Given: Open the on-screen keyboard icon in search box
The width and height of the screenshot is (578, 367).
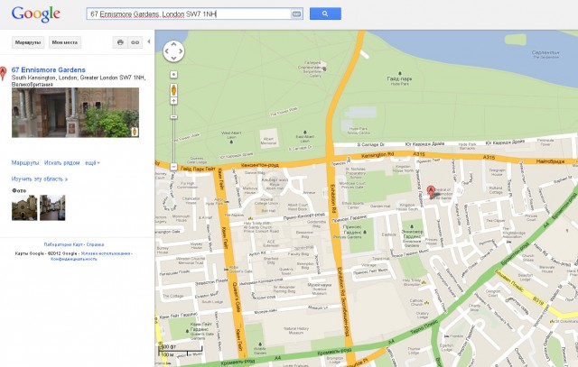Looking at the screenshot, I should pos(296,14).
